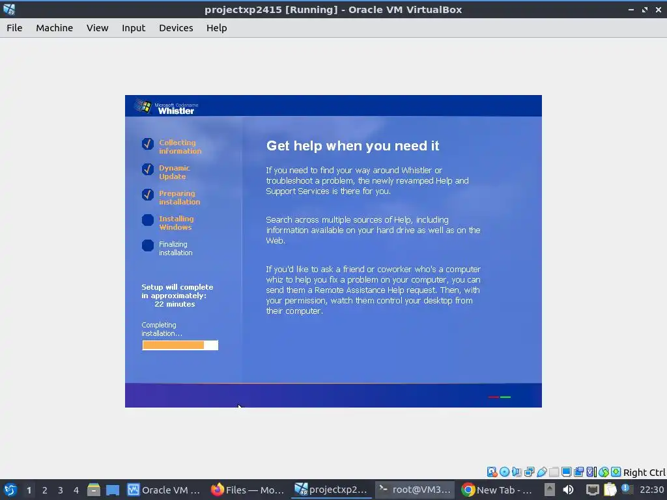
Task: Switch to workspace 2
Action: coord(45,490)
